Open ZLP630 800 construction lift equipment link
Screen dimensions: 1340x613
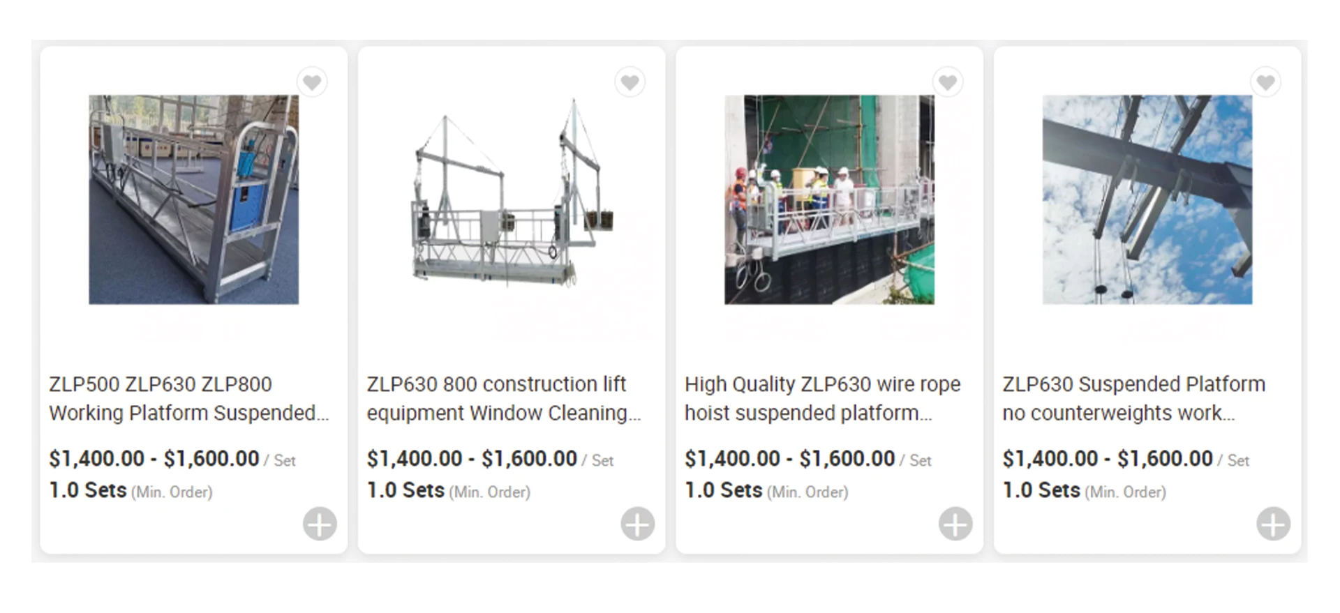(503, 398)
